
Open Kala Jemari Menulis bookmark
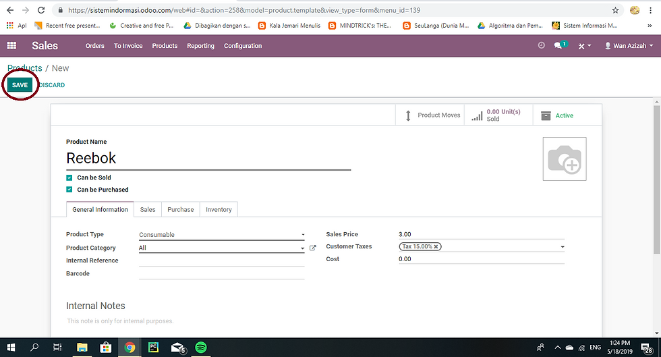coord(289,26)
